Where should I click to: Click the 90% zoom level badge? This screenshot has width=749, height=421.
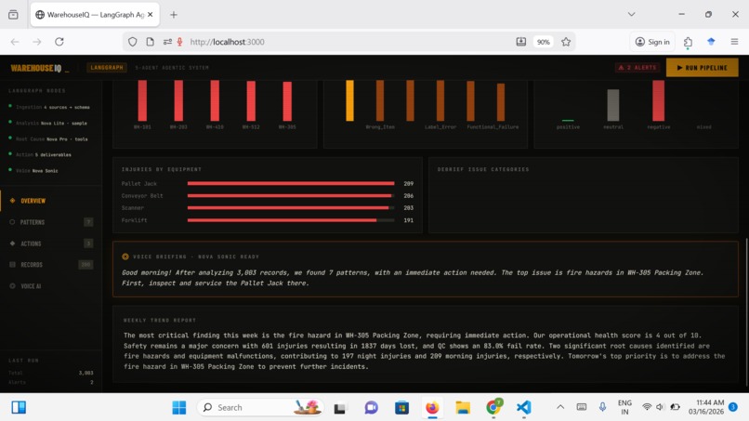point(543,42)
